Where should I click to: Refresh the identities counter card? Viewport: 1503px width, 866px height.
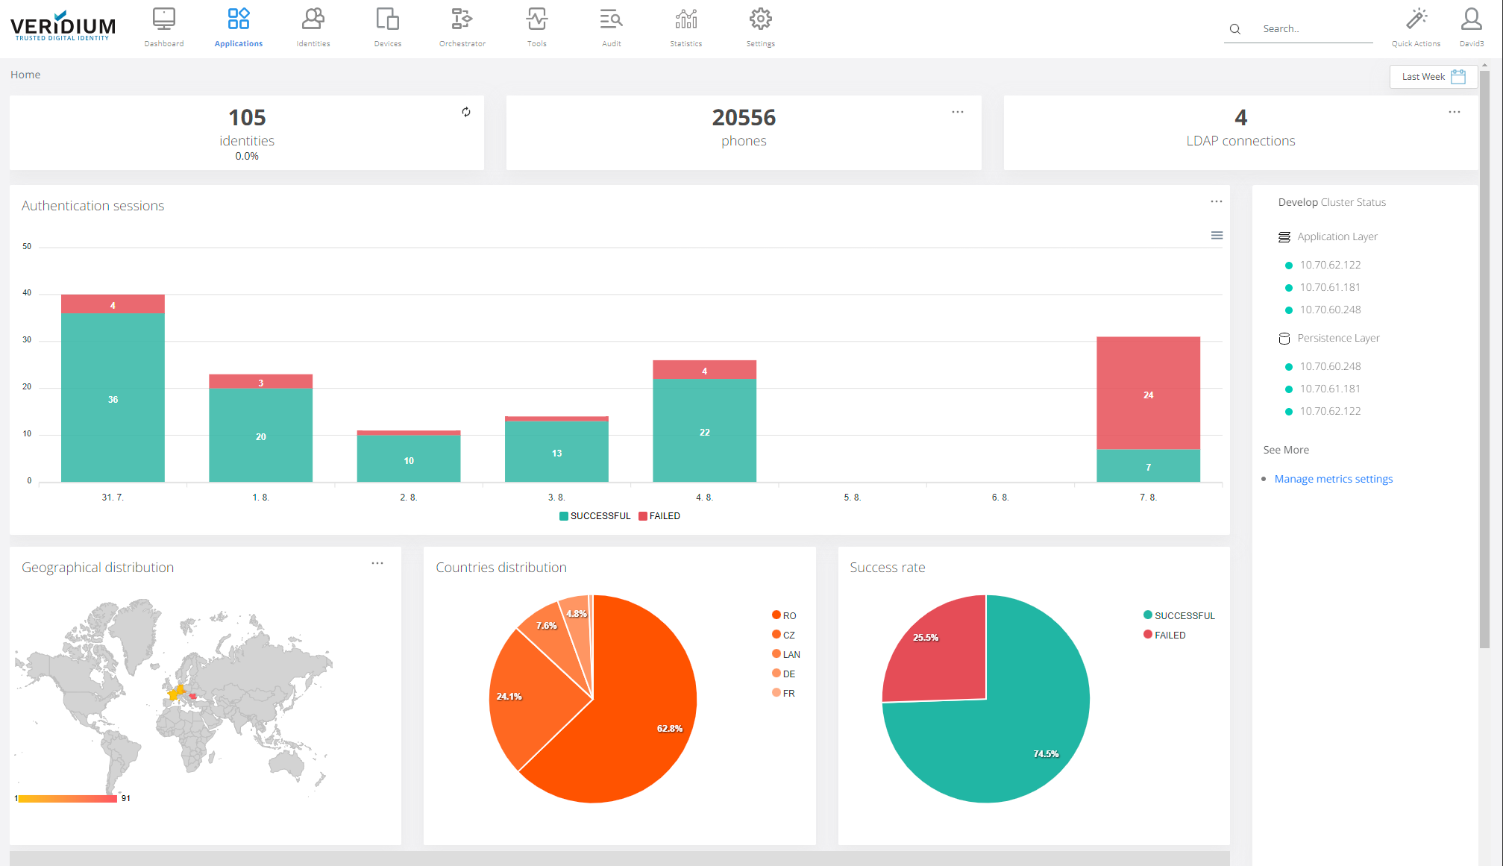pos(466,112)
